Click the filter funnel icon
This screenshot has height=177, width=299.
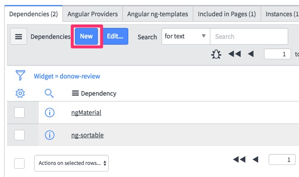[x=20, y=76]
